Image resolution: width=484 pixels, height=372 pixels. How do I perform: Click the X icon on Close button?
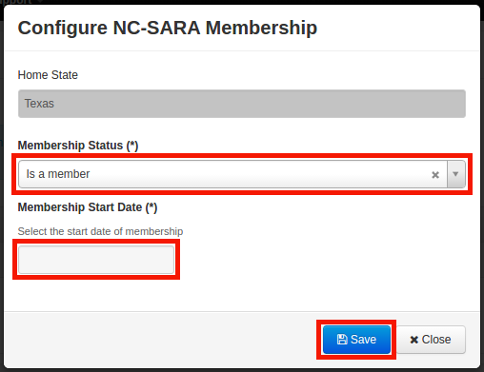414,340
